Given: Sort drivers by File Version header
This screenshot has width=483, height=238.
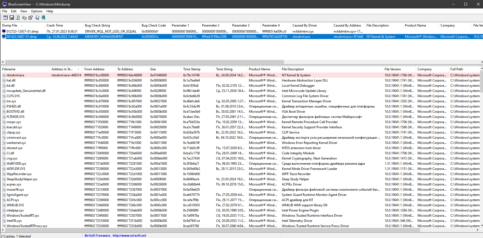Looking at the screenshot, I should coord(399,69).
